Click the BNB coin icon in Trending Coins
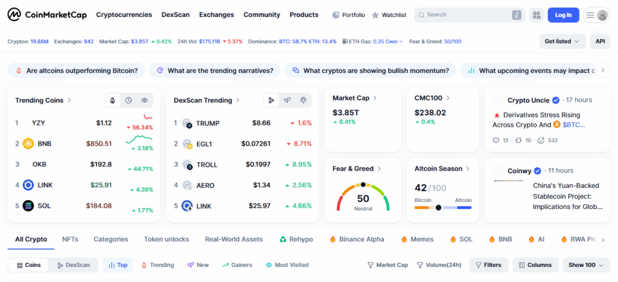 point(28,143)
